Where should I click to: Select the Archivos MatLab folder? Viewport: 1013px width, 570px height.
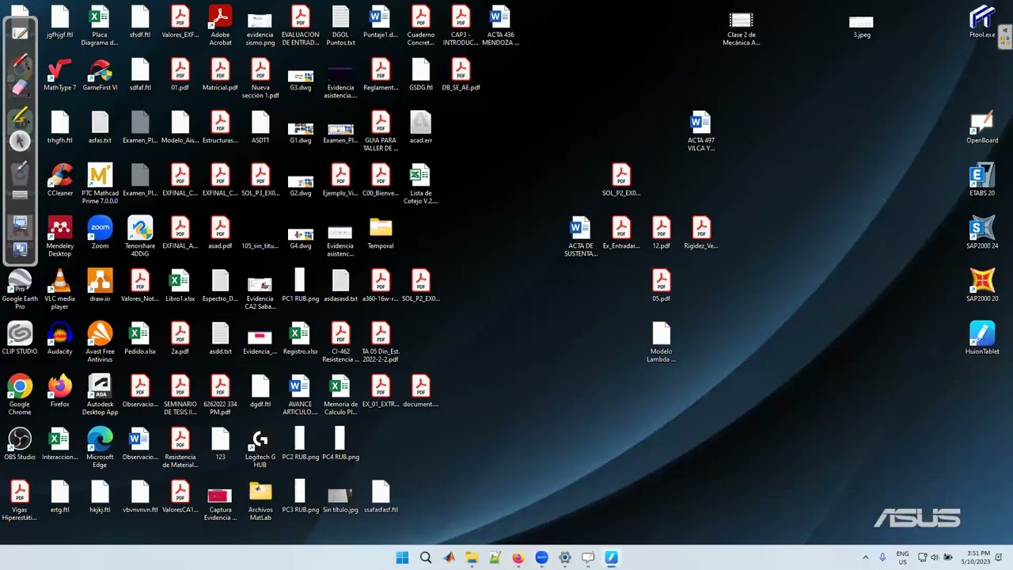point(260,500)
